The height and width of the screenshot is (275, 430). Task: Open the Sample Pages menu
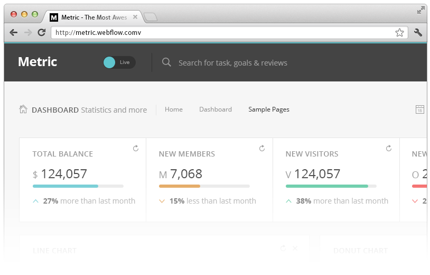(x=269, y=109)
